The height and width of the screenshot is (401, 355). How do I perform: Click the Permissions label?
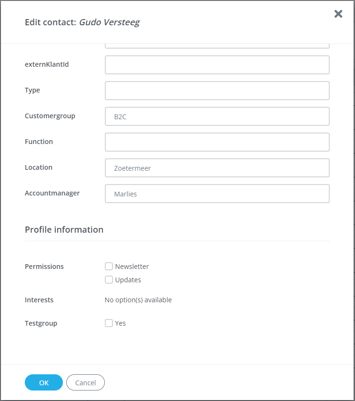tap(44, 266)
